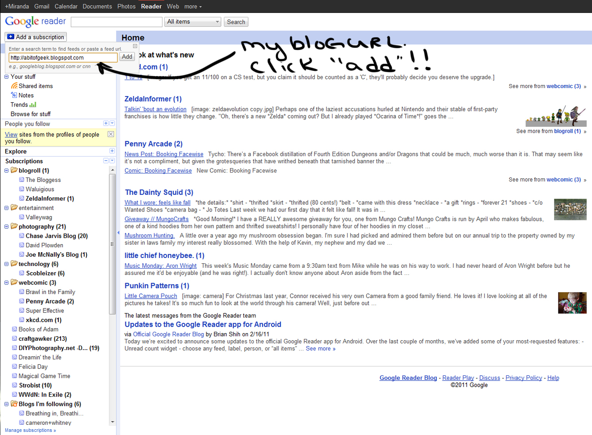Click the Search button
592x435 pixels.
236,22
